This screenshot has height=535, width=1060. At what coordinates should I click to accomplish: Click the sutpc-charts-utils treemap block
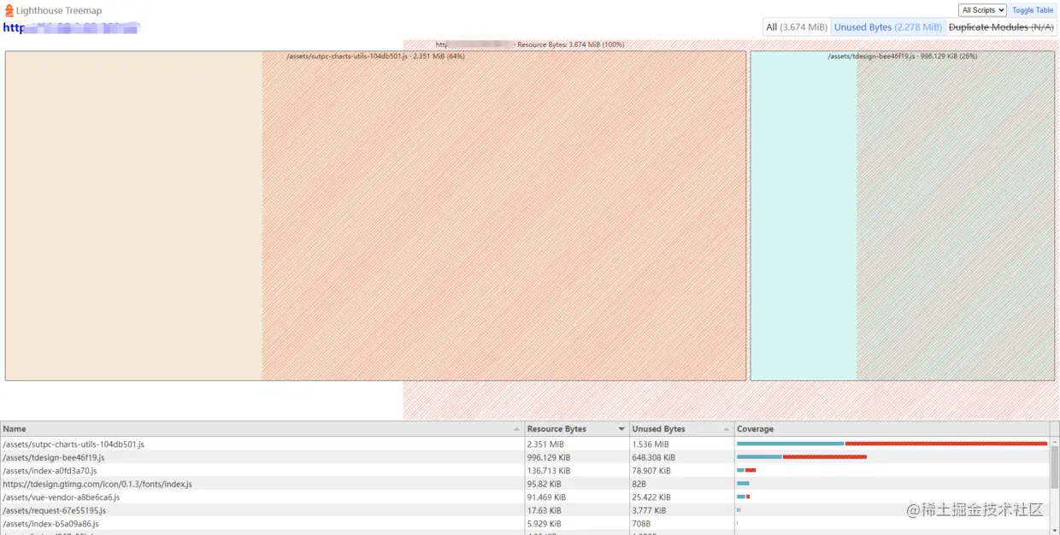point(375,215)
